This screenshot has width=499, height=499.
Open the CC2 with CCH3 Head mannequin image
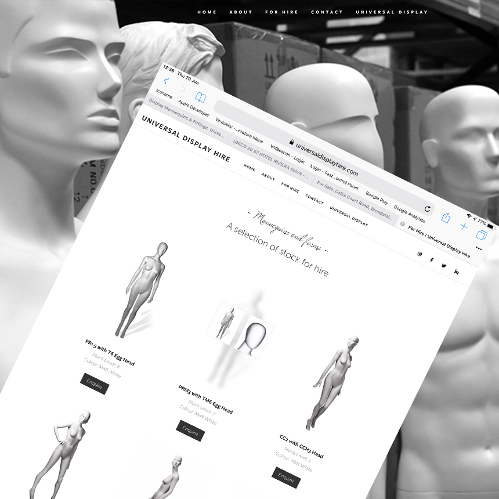coord(332,383)
